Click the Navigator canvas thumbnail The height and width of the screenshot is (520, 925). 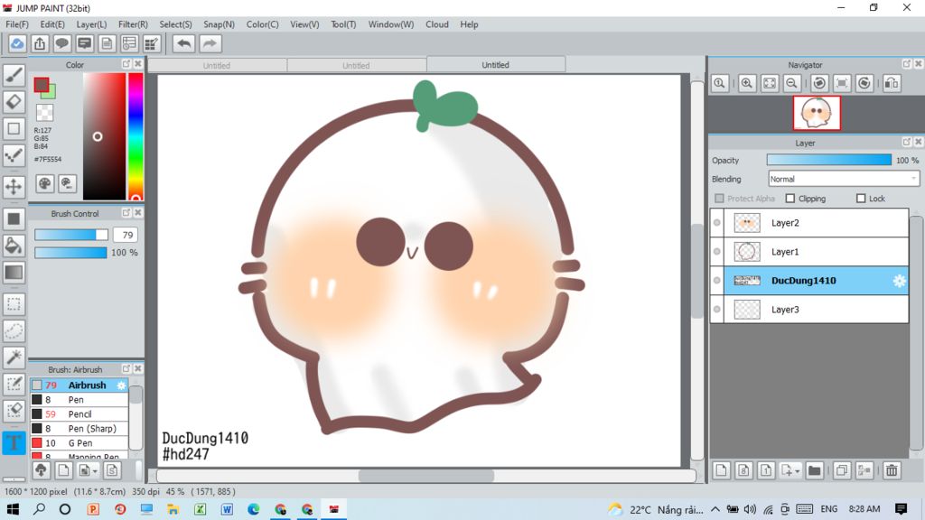817,113
